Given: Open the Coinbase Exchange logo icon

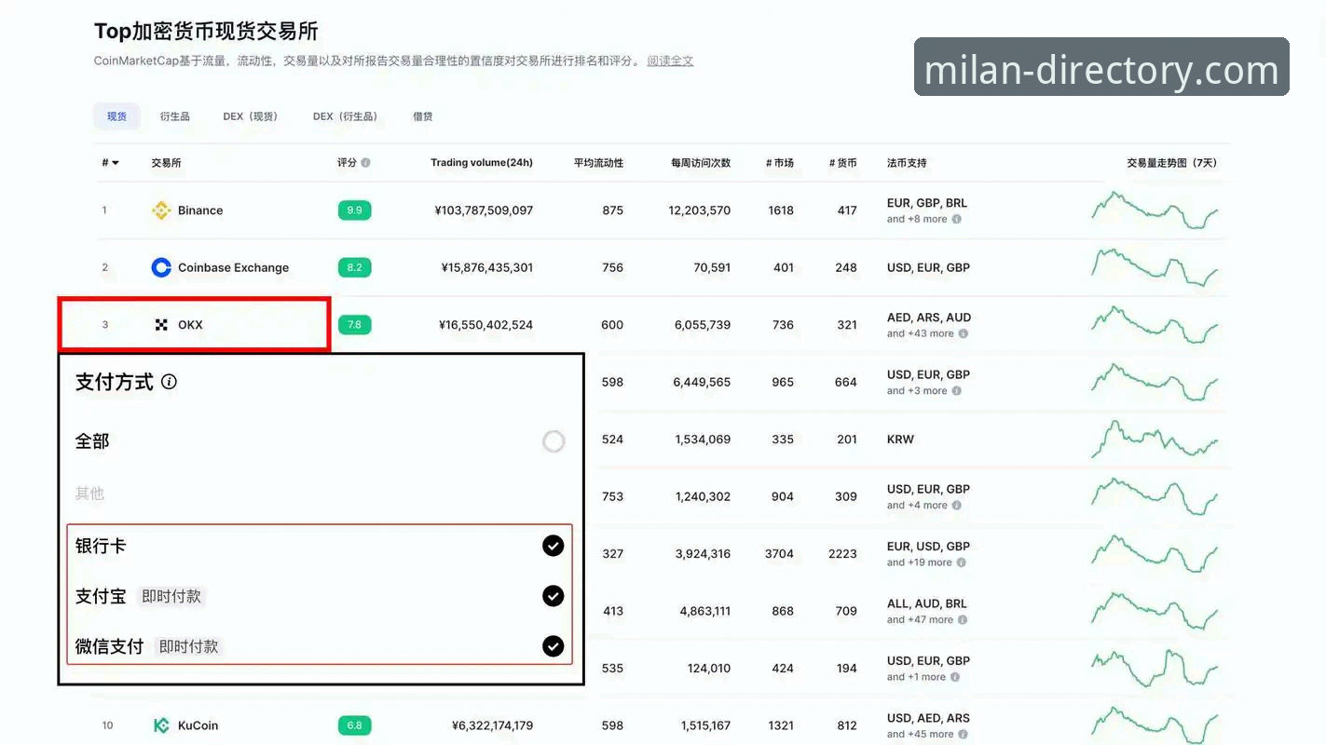Looking at the screenshot, I should [x=161, y=267].
